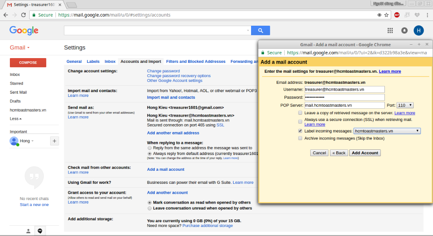
Task: Open the hcmtoastmasters.vn sidebar label
Action: (x=28, y=110)
